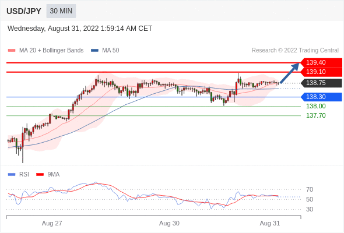Screen dimensions: 344x233
Task: Toggle the MA 20 + Bollinger Bands legend
Action: click(45, 51)
